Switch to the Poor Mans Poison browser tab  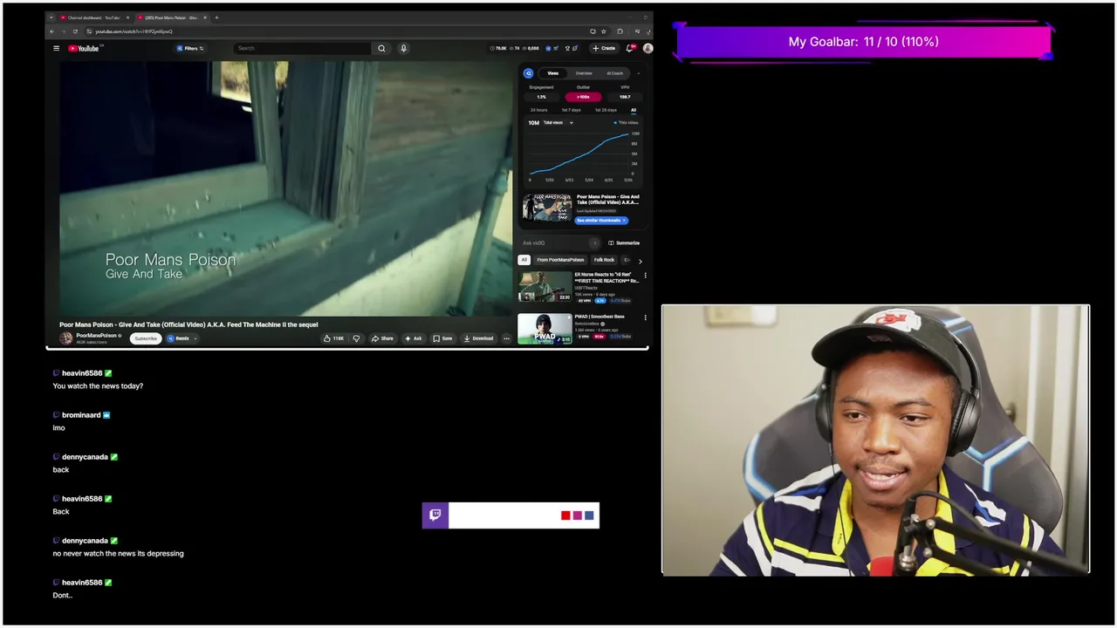(x=172, y=17)
